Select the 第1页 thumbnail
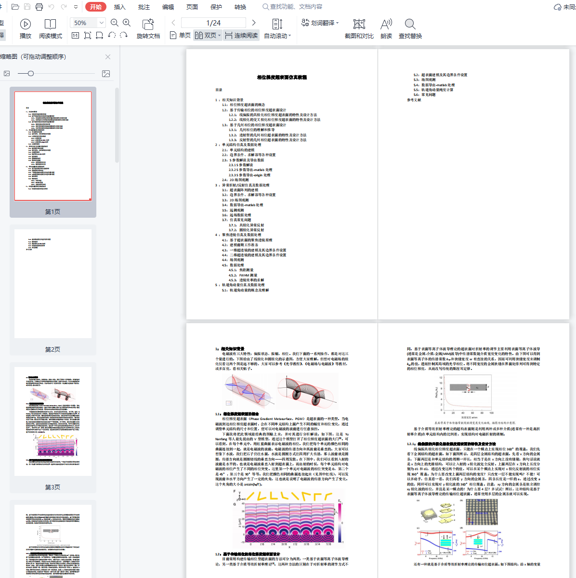Screen dimensions: 576x578 click(x=53, y=152)
